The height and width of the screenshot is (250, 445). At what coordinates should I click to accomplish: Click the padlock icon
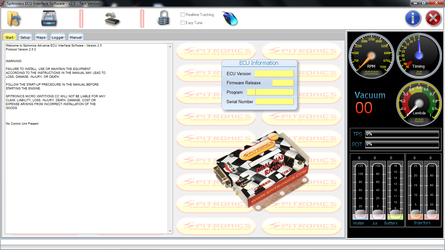(163, 18)
